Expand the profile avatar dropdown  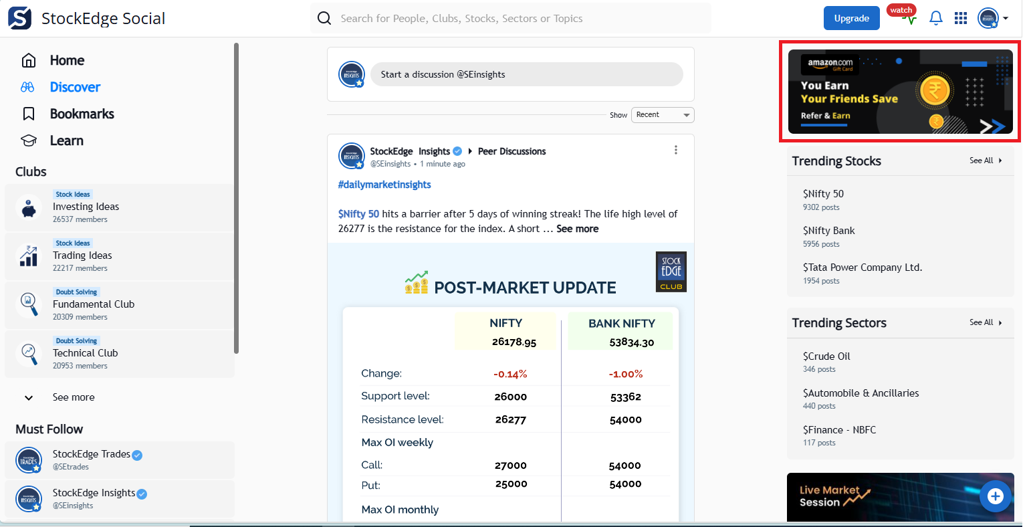[x=992, y=18]
